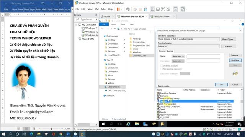Open the VM menu in VMware Workstation
The height and width of the screenshot is (137, 245).
click(97, 9)
